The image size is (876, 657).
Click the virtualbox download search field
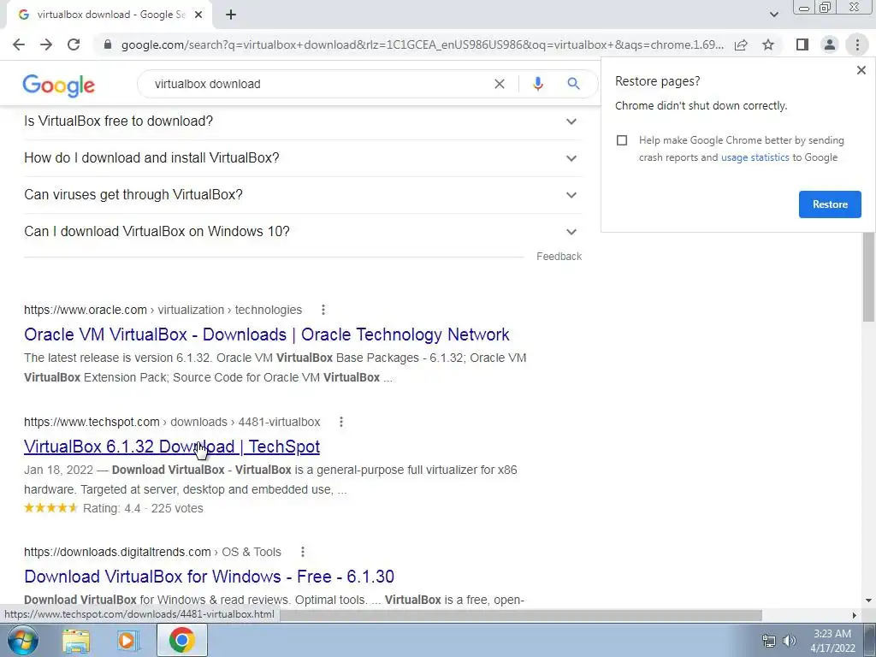pyautogui.click(x=318, y=84)
